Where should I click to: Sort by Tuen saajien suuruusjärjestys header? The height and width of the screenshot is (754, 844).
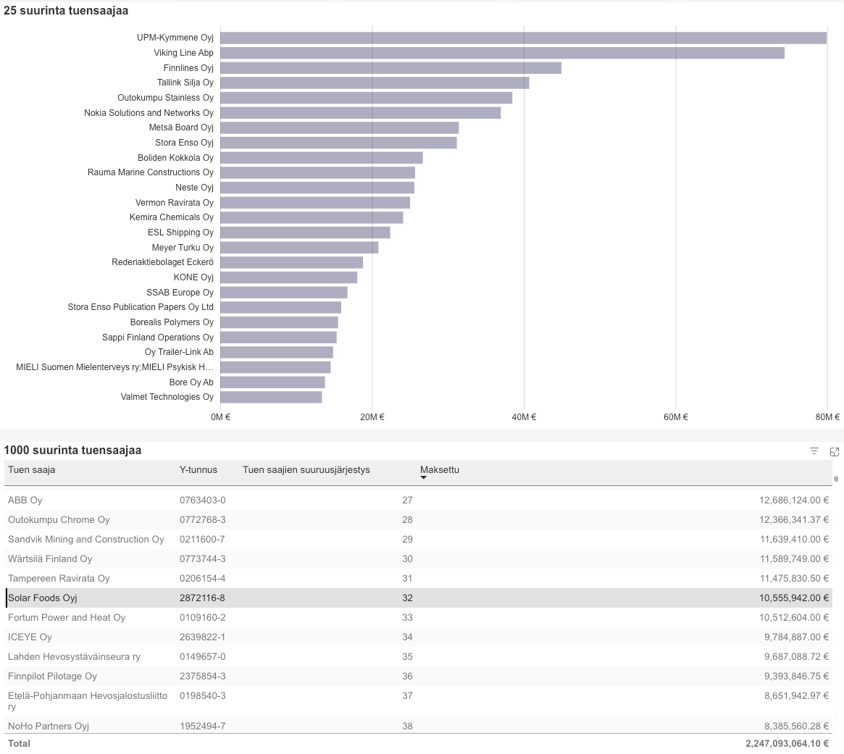click(306, 470)
